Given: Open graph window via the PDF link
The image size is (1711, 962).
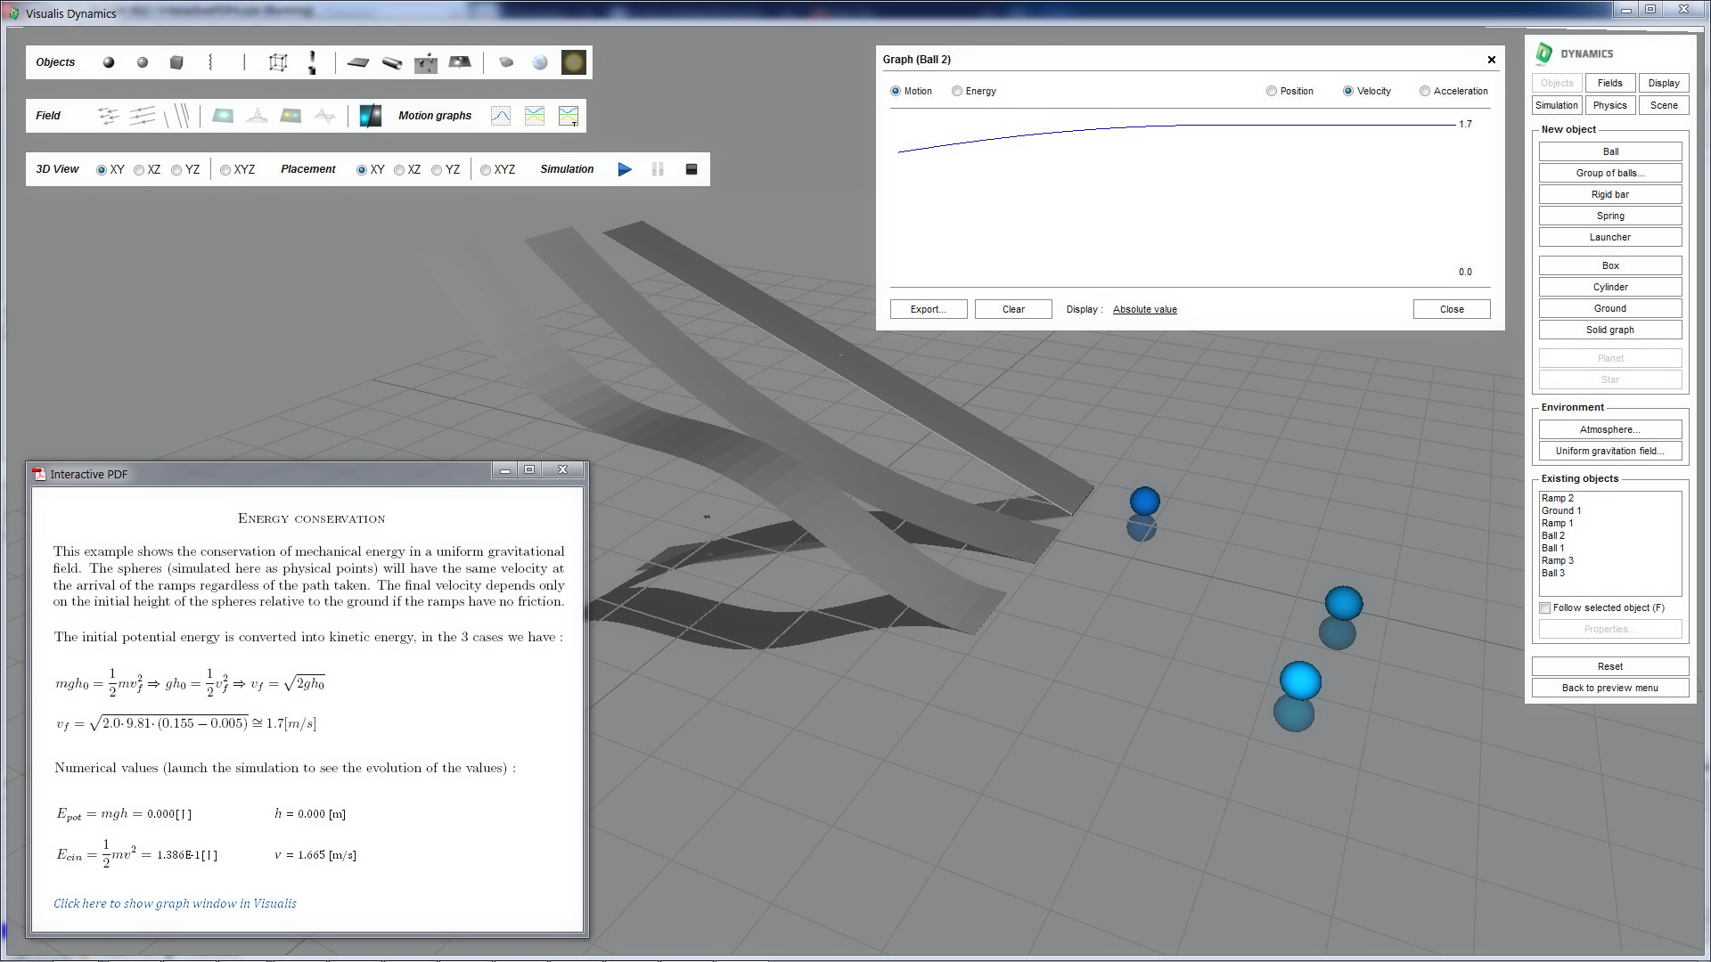Looking at the screenshot, I should click(175, 903).
